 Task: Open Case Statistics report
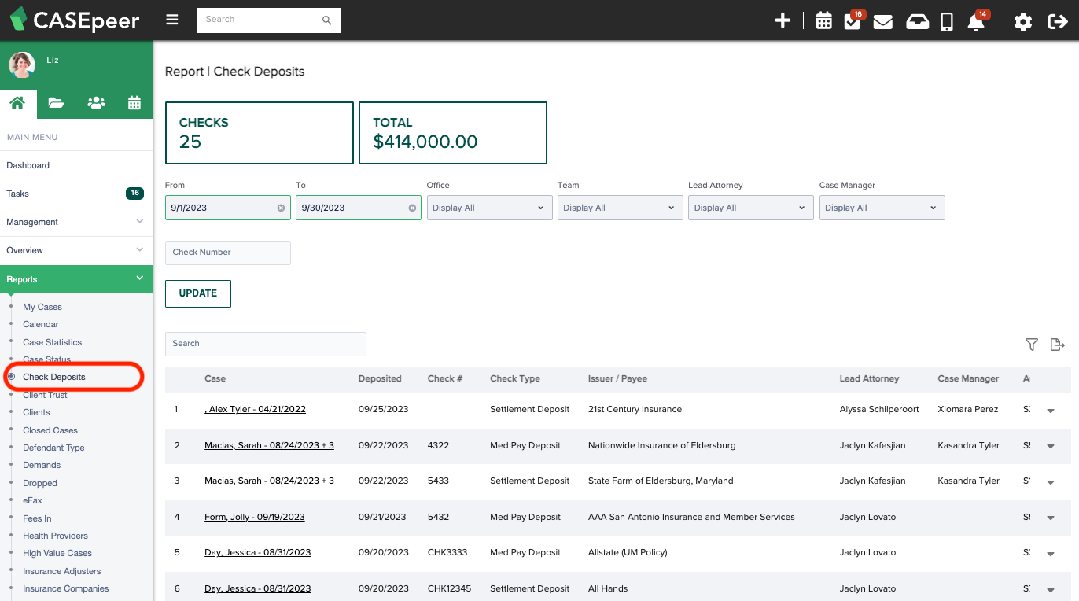pos(53,342)
